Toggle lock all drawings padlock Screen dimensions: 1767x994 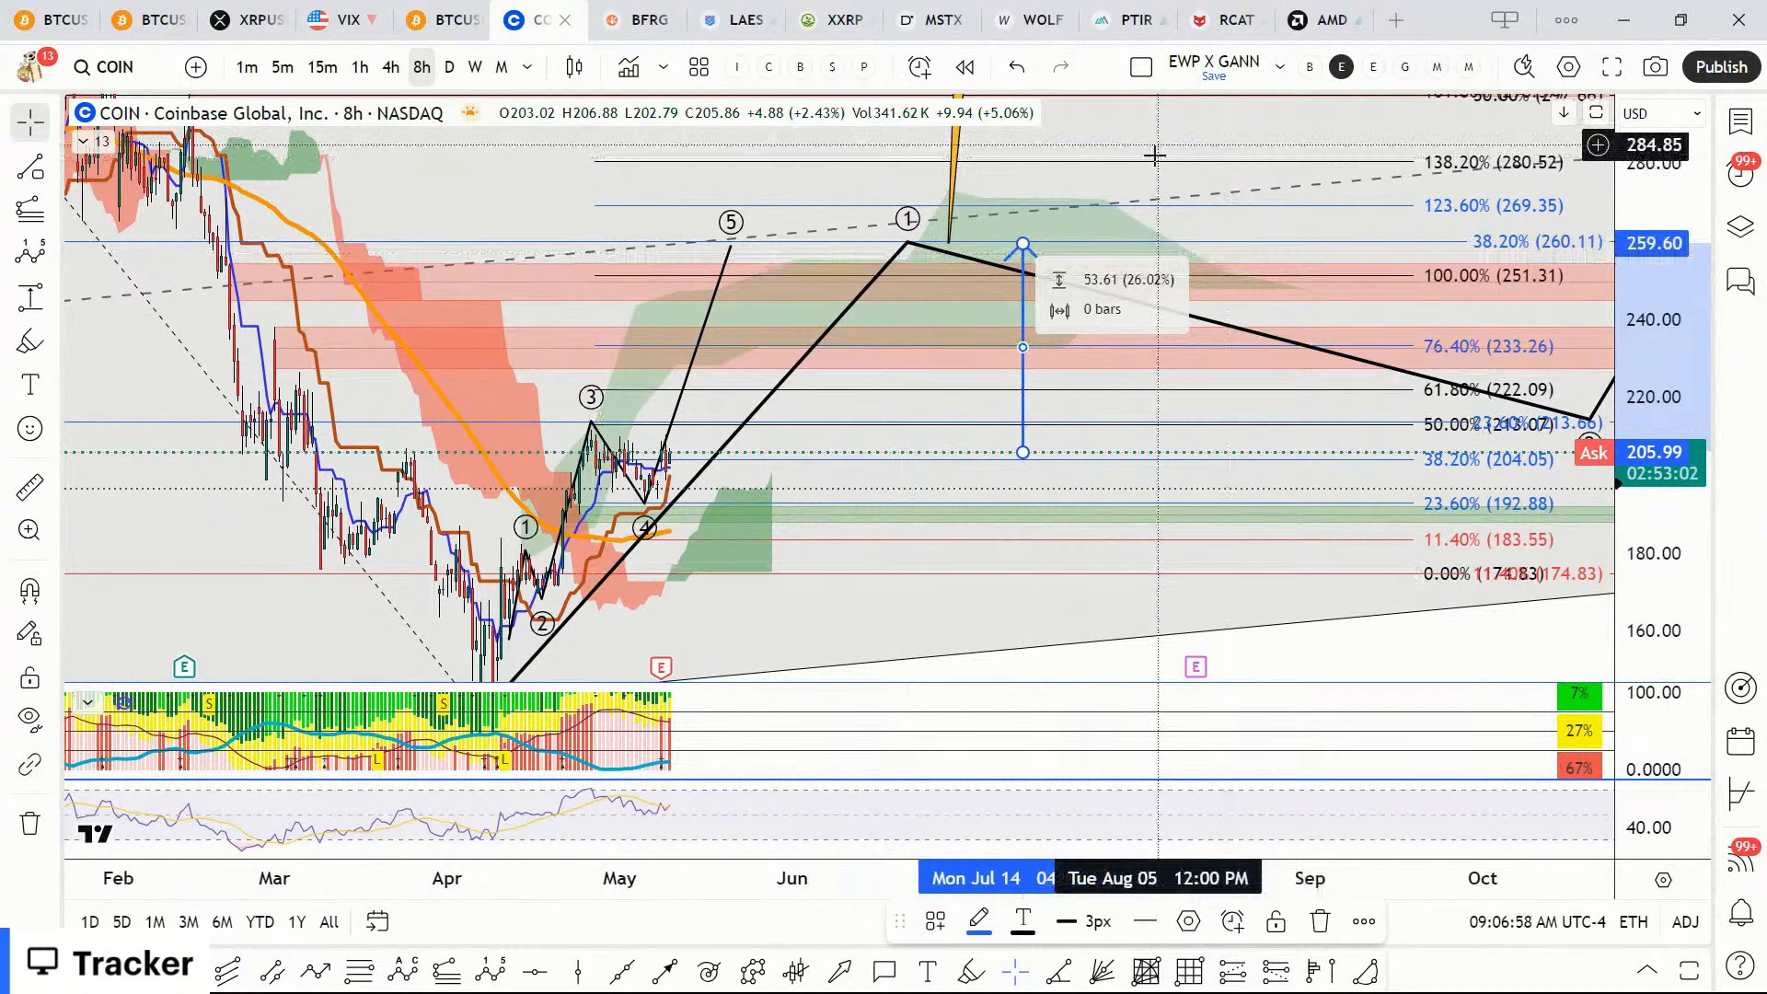point(29,678)
